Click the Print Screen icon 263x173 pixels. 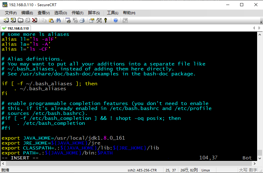[68, 20]
